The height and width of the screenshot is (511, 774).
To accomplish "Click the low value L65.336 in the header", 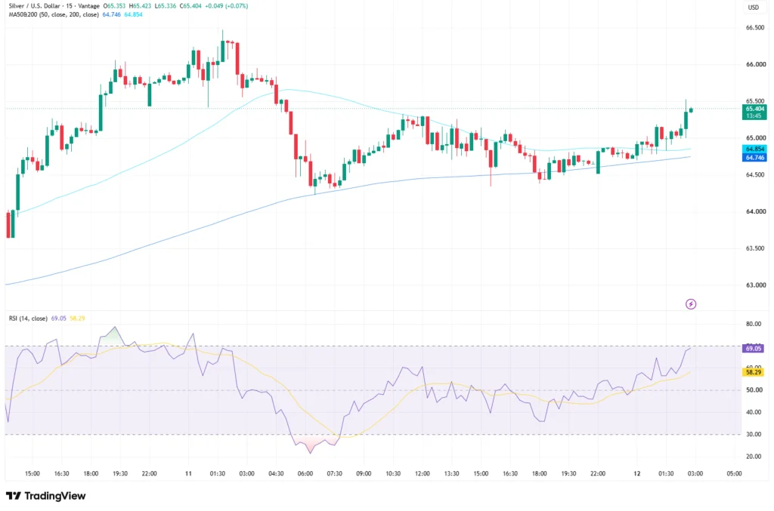I will coord(166,6).
